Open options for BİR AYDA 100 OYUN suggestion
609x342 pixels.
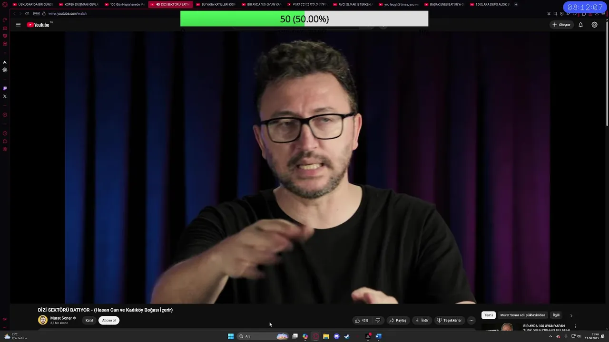tap(575, 326)
